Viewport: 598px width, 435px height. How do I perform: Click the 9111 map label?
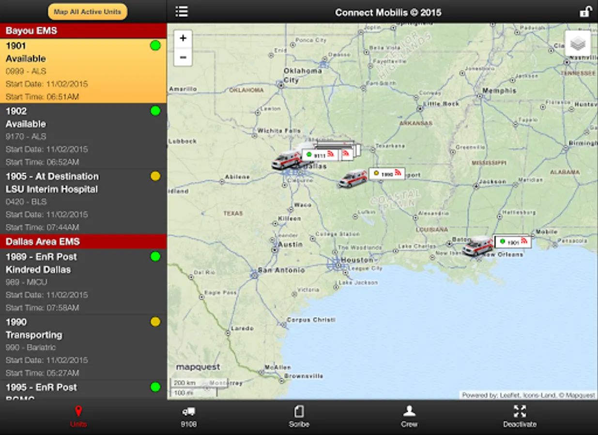[320, 155]
